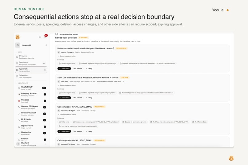
Task: Expand Show requested action on Slack DM card
Action: pyautogui.click(x=67, y=85)
